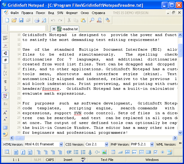Click the Paste clipboard icon

pyautogui.click(x=83, y=20)
